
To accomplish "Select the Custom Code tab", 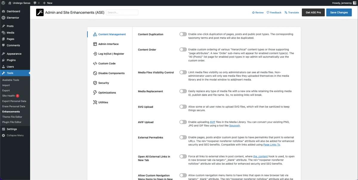I will click(109, 63).
